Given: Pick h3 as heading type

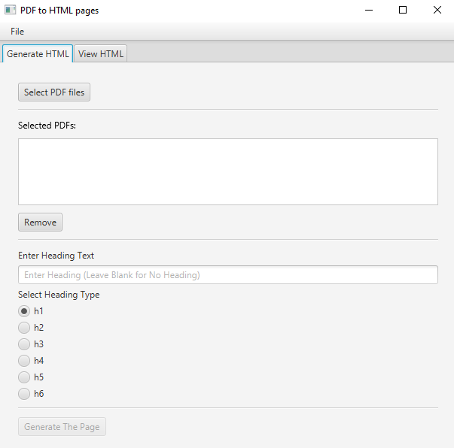Looking at the screenshot, I should click(25, 344).
